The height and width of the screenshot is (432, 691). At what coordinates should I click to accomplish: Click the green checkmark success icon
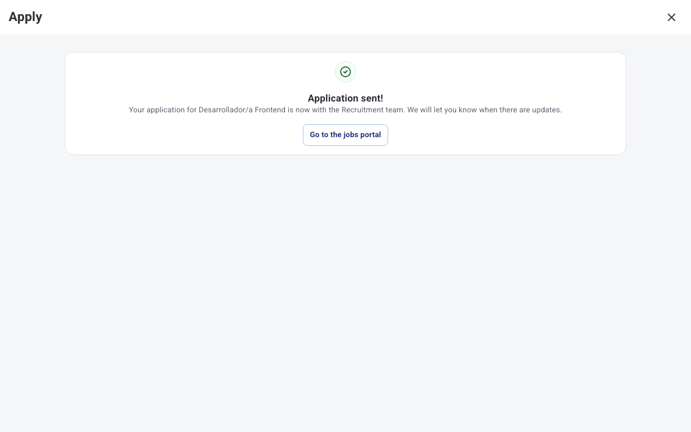point(345,72)
